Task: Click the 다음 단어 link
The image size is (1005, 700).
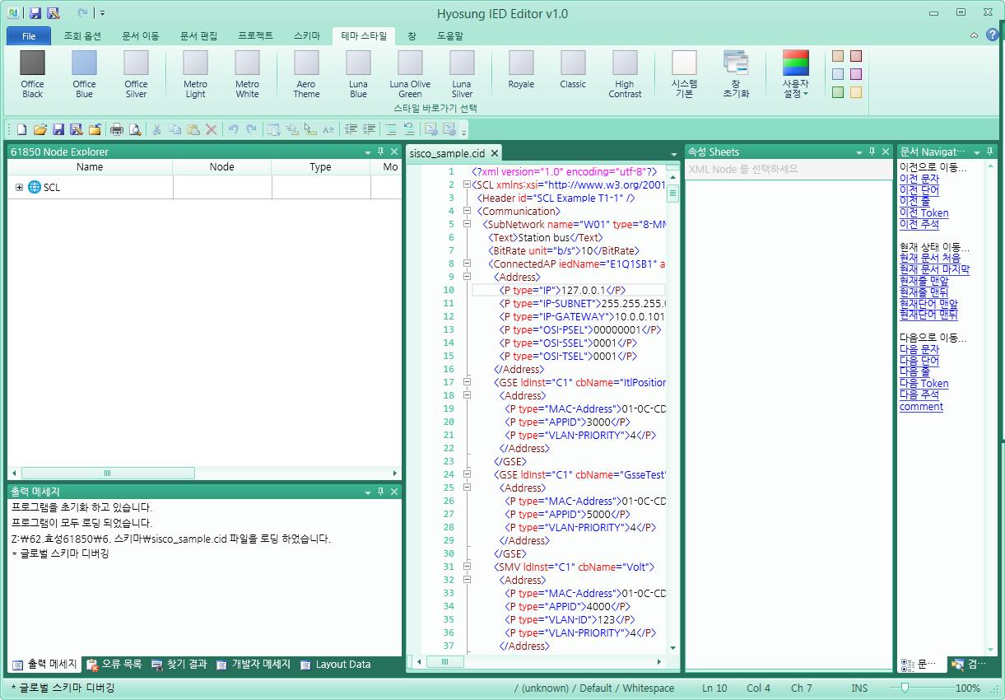Action: coord(919,361)
